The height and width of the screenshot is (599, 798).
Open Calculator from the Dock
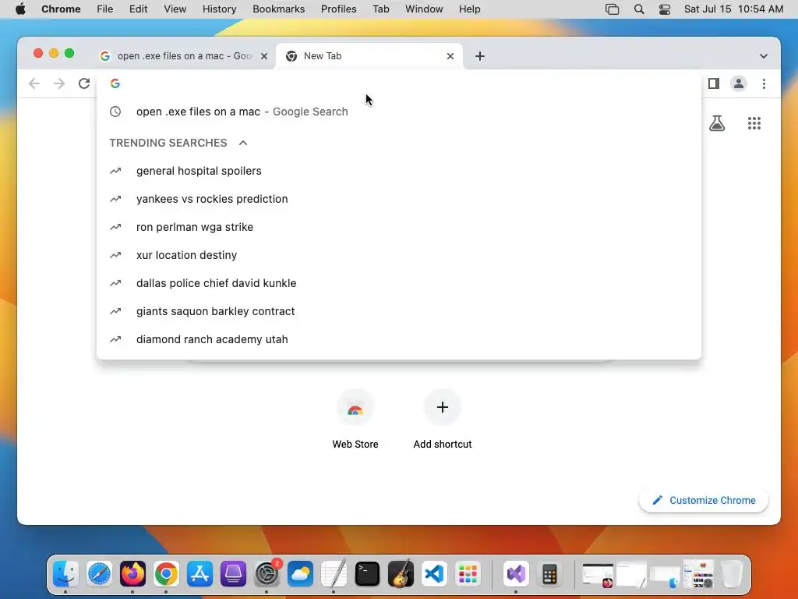549,574
